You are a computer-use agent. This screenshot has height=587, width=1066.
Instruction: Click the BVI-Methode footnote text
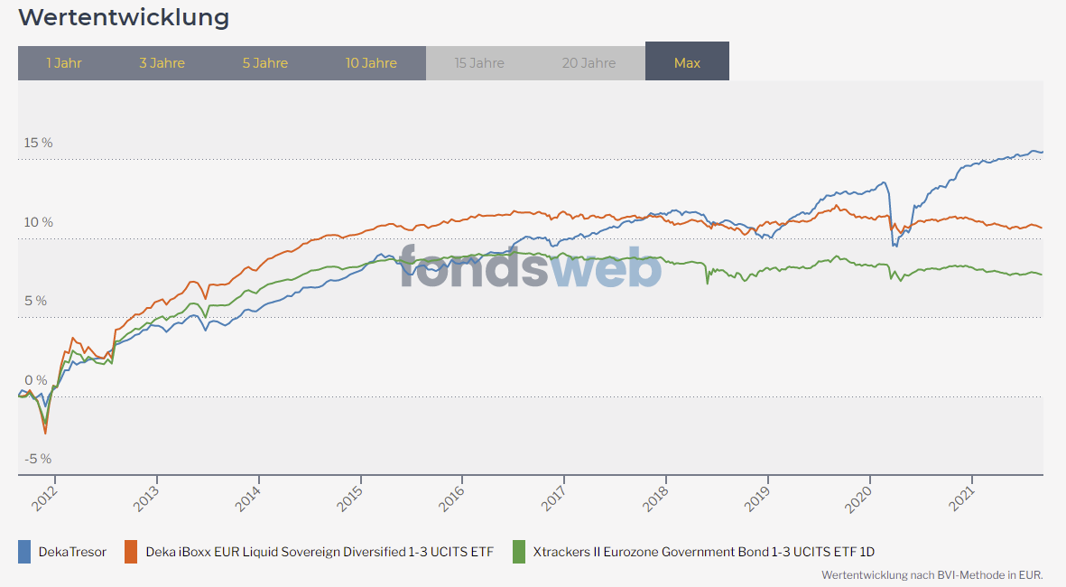(932, 575)
